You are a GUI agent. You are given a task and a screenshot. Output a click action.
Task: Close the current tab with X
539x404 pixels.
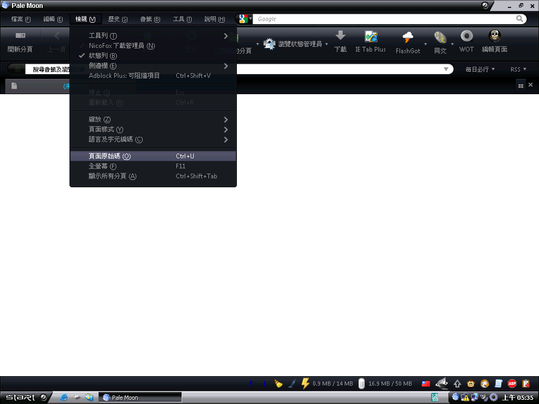[x=531, y=85]
